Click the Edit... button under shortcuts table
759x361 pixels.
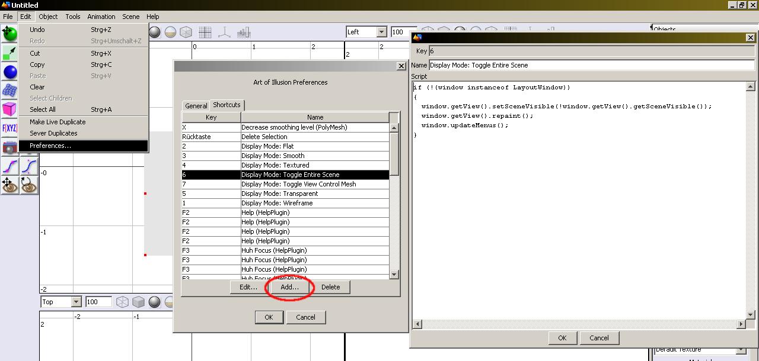coord(248,287)
